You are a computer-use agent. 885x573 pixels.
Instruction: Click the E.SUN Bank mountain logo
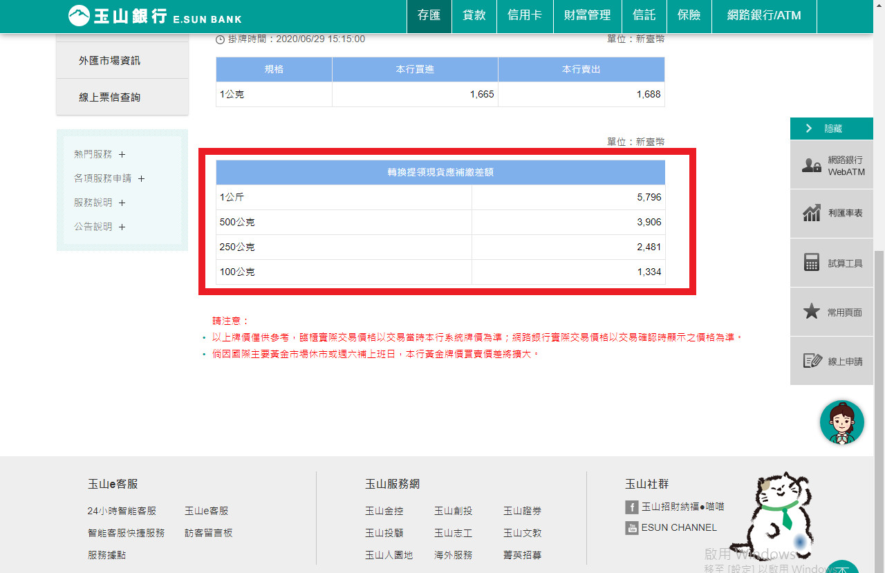coord(79,16)
